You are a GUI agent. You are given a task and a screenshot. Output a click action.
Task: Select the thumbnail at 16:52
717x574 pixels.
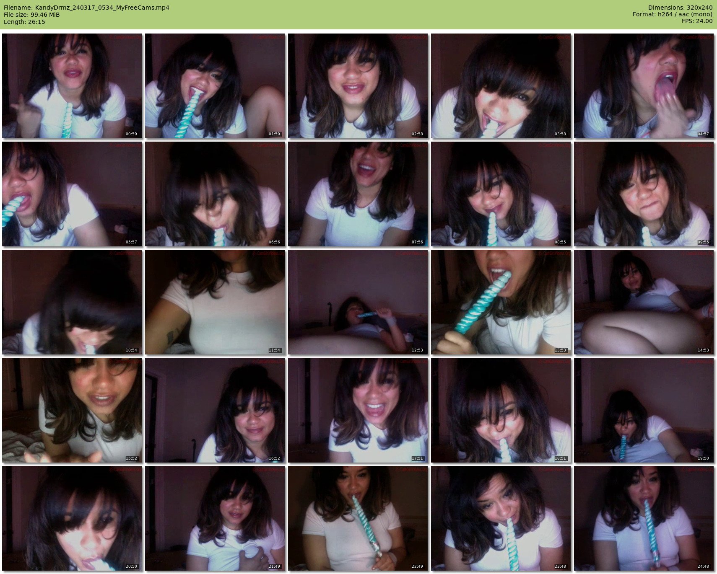coord(215,410)
